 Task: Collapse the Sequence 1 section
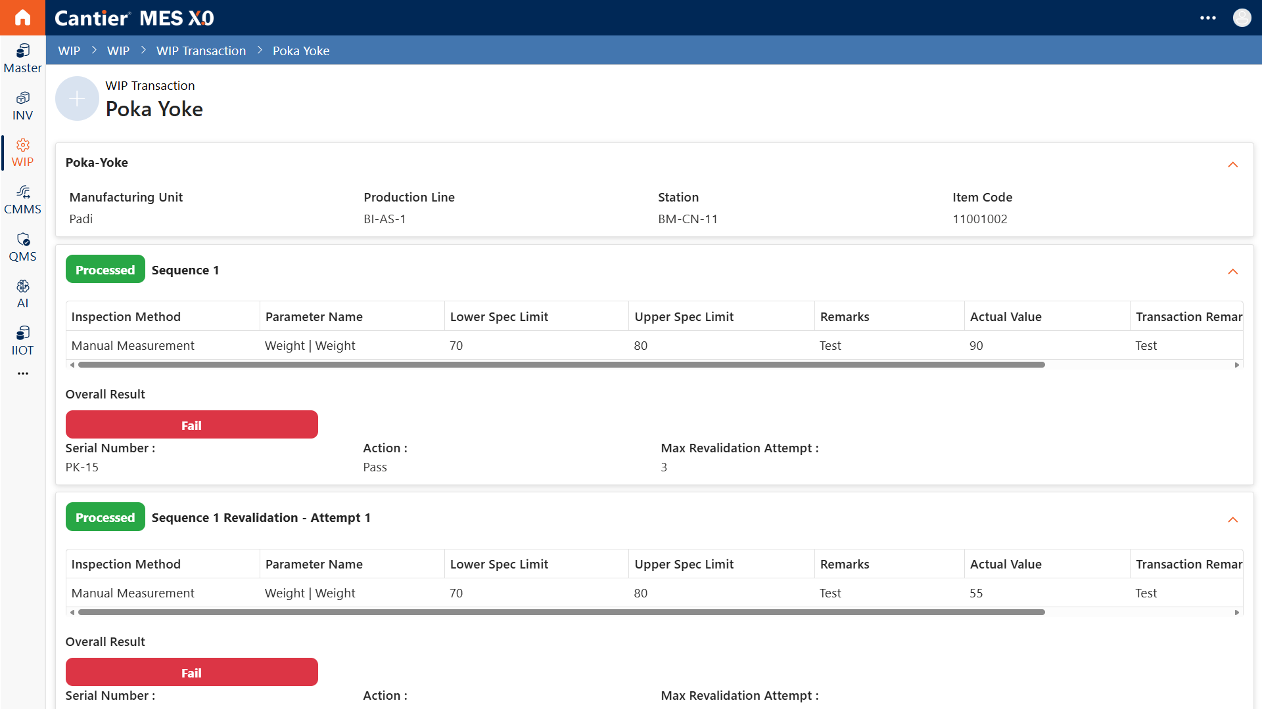(1233, 271)
